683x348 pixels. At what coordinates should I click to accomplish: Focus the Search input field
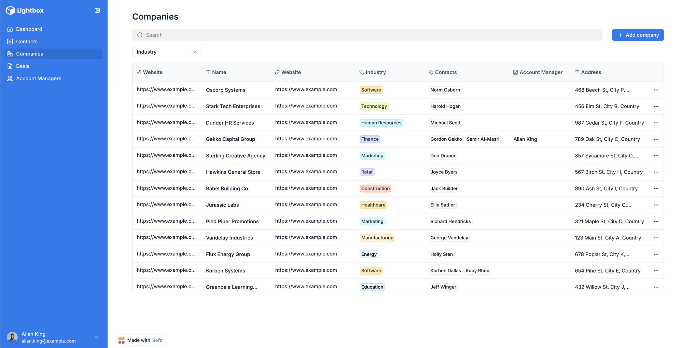tap(367, 35)
